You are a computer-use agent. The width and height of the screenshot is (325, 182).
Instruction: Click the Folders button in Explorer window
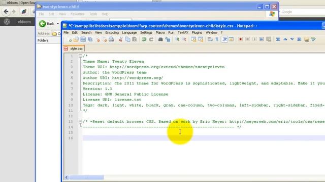43,40
